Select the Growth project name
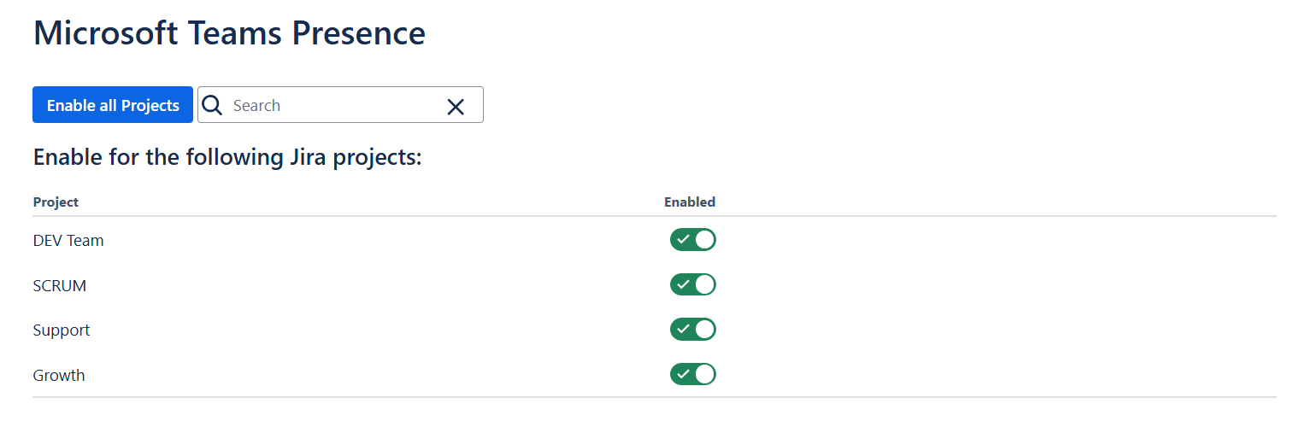This screenshot has height=421, width=1306. (x=59, y=376)
